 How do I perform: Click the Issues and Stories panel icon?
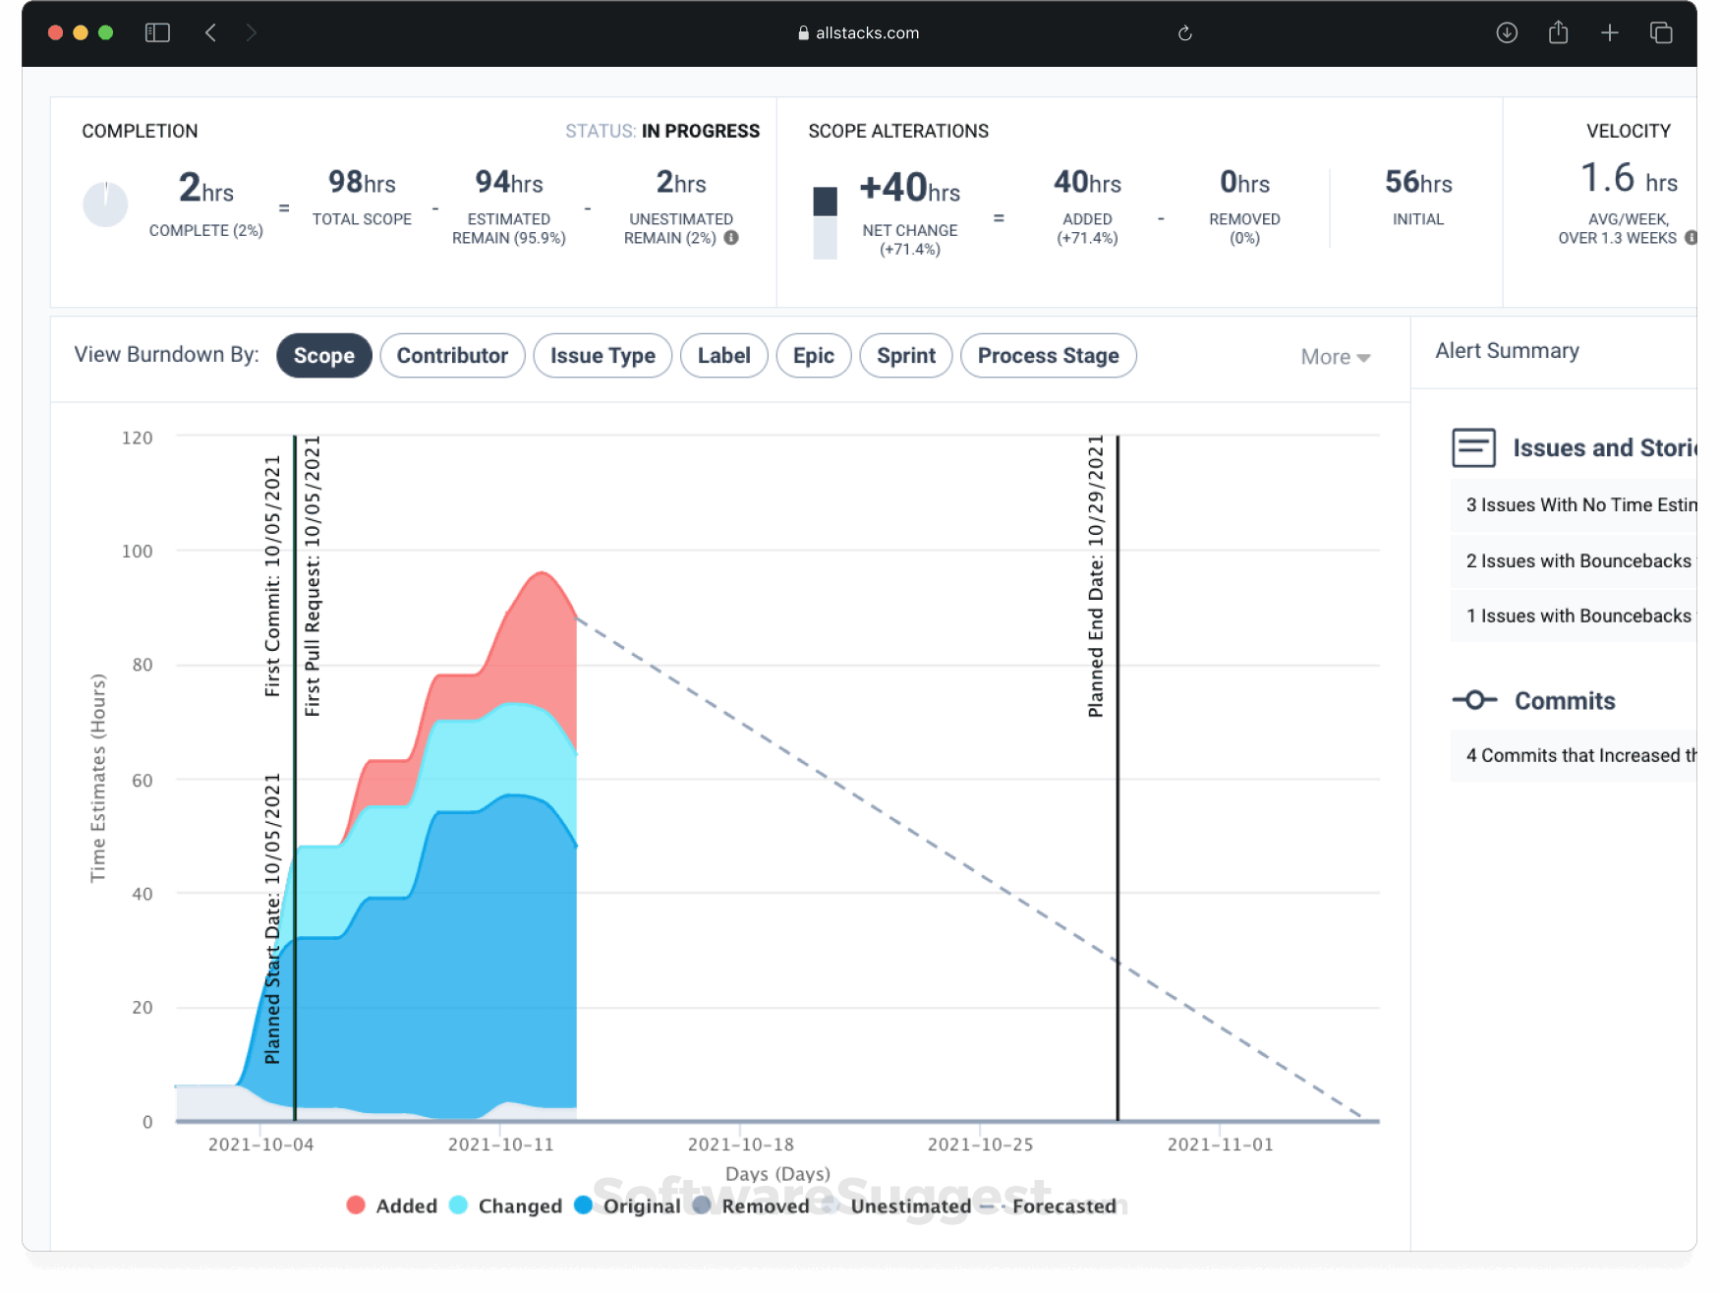click(x=1473, y=446)
